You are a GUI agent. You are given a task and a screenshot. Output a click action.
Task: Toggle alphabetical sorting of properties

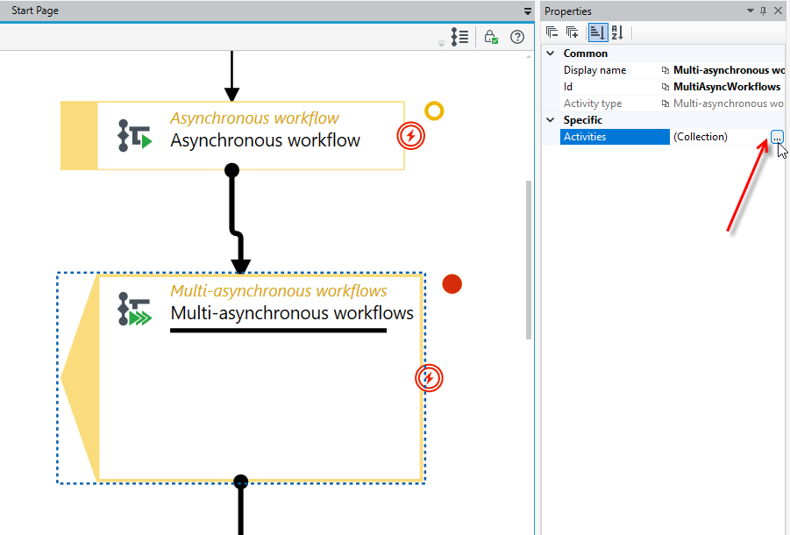tap(617, 32)
